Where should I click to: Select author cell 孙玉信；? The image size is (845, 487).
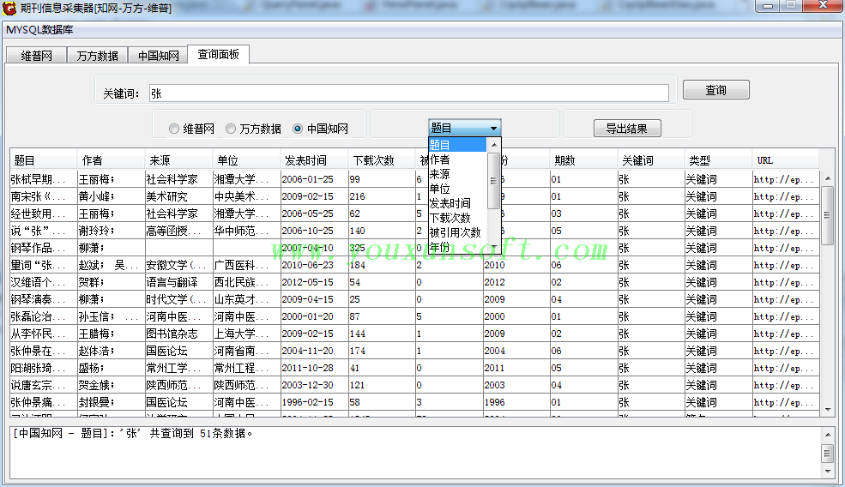pyautogui.click(x=111, y=316)
